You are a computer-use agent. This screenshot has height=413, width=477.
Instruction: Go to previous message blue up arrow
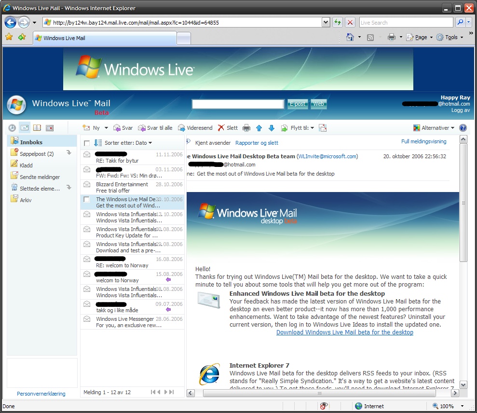(x=259, y=128)
